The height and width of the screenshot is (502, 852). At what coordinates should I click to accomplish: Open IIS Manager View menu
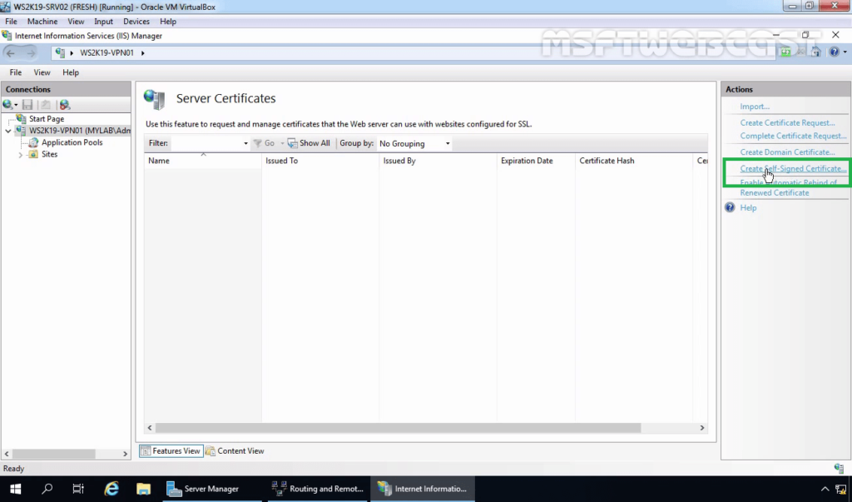click(x=42, y=72)
